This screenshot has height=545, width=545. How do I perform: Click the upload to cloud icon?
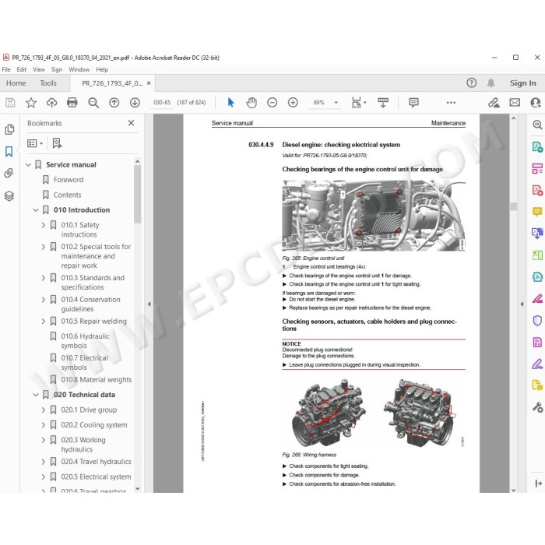(x=52, y=103)
